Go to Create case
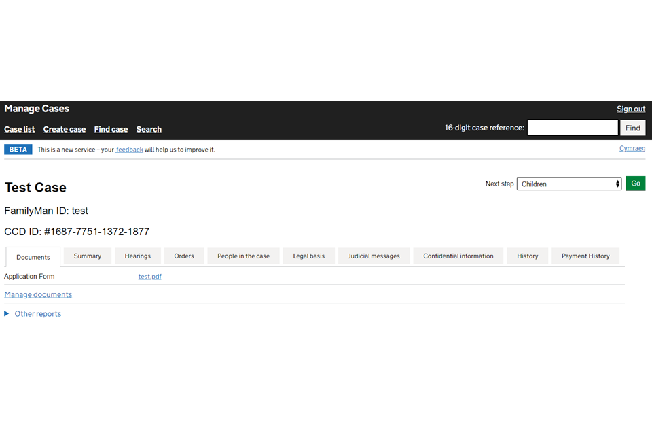Screen dimensions: 652x435 click(65, 130)
